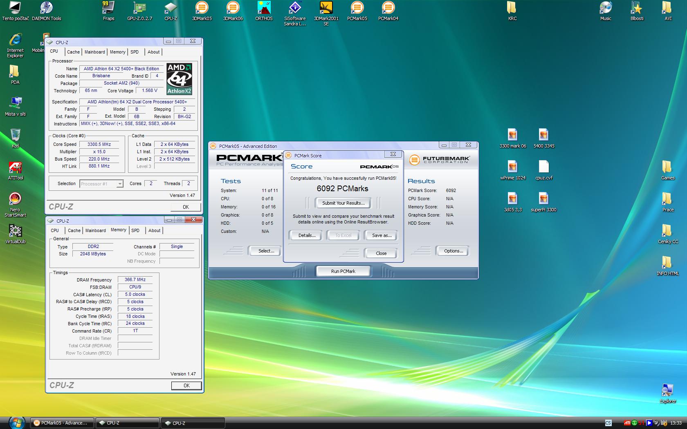The height and width of the screenshot is (429, 687).
Task: Open Mainboard tab in upper CPU-Z window
Action: point(94,52)
